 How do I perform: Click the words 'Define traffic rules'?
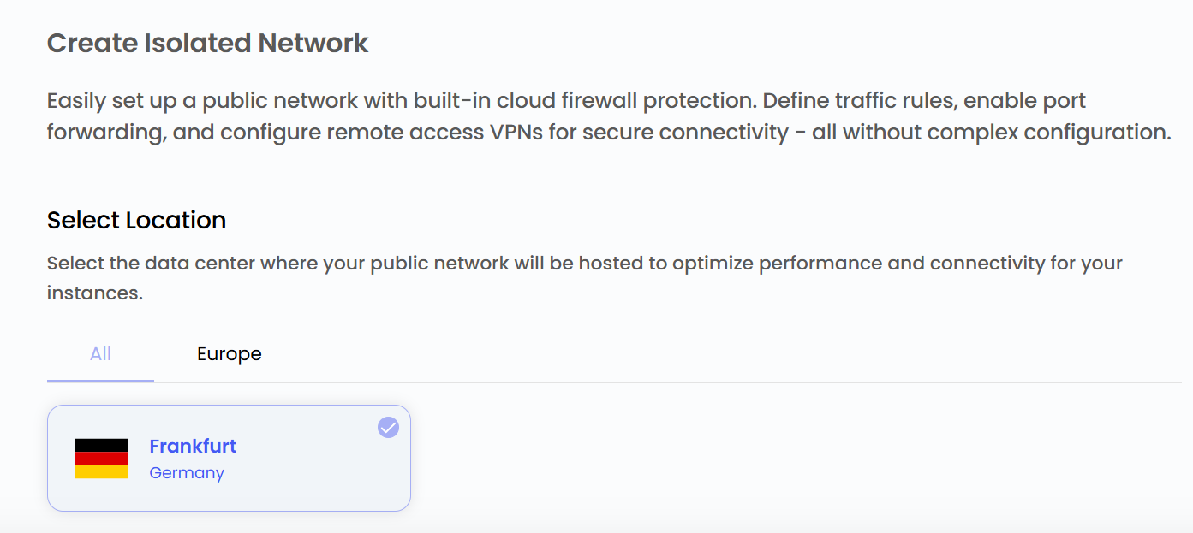point(859,101)
